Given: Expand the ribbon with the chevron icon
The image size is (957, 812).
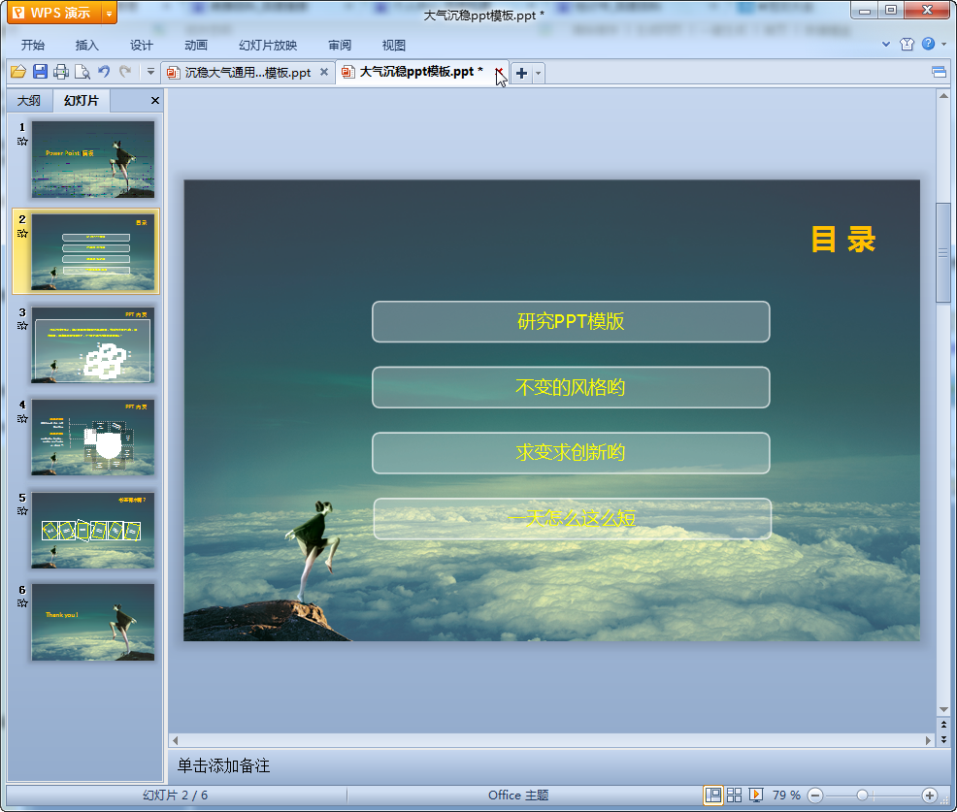Looking at the screenshot, I should point(886,44).
